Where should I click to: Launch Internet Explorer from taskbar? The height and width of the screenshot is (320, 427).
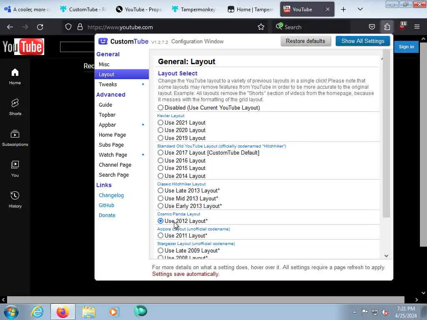click(37, 312)
